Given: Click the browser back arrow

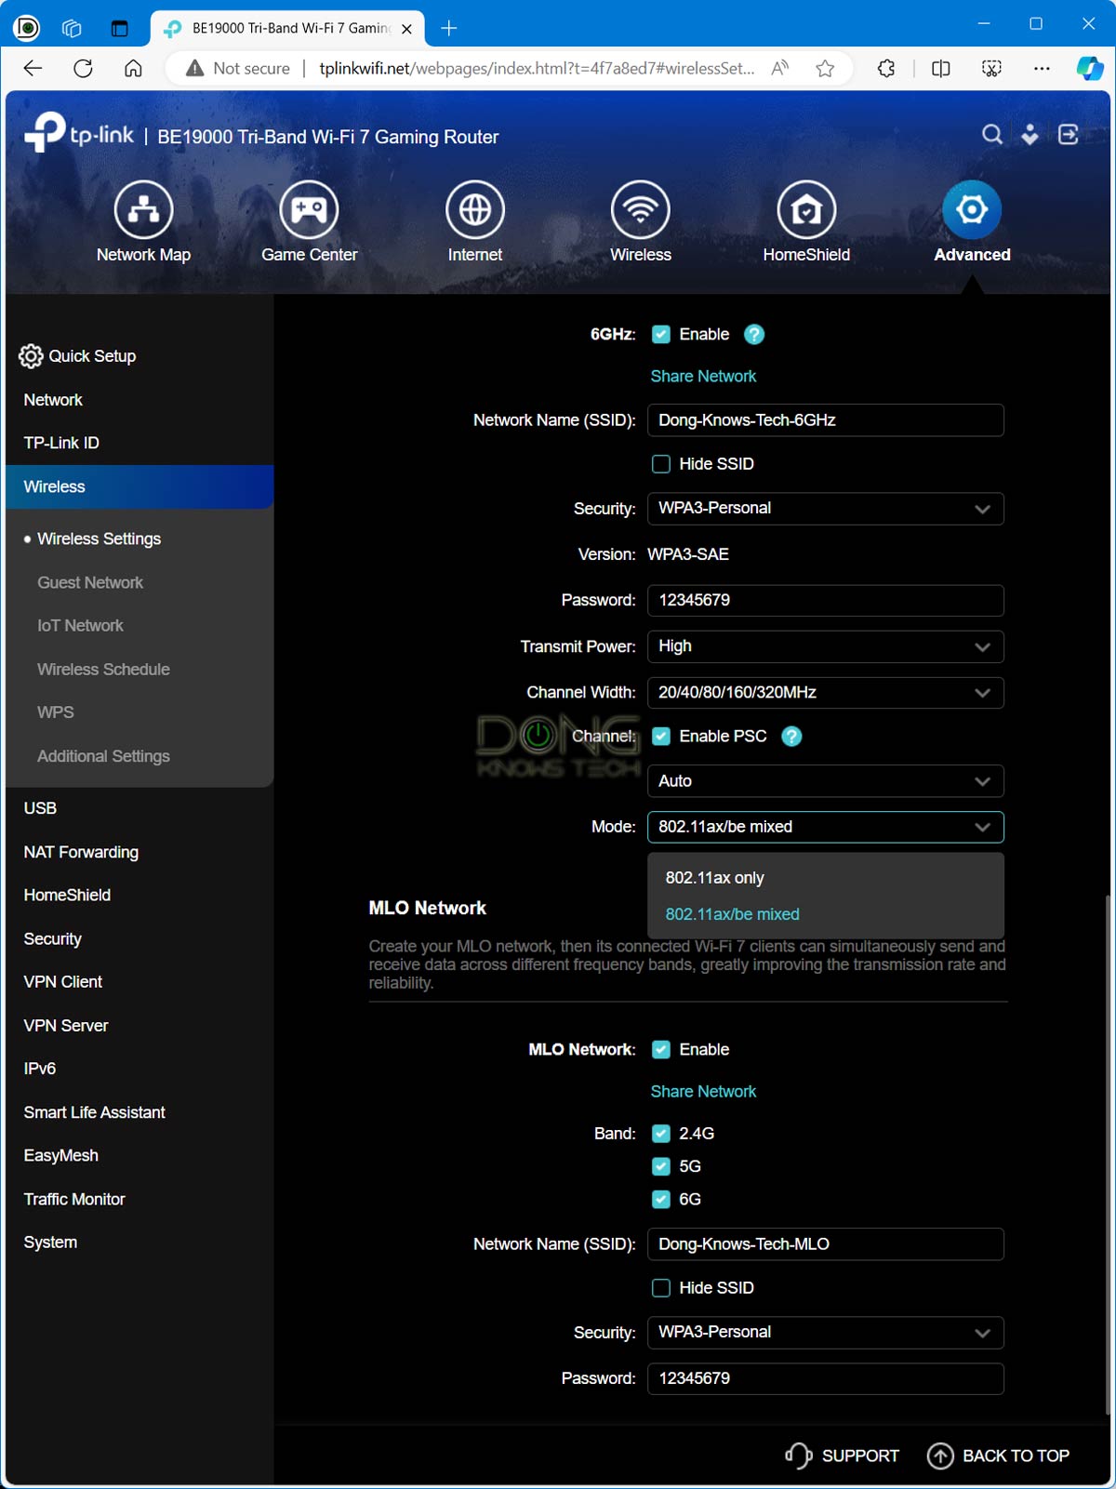Looking at the screenshot, I should click(x=33, y=68).
